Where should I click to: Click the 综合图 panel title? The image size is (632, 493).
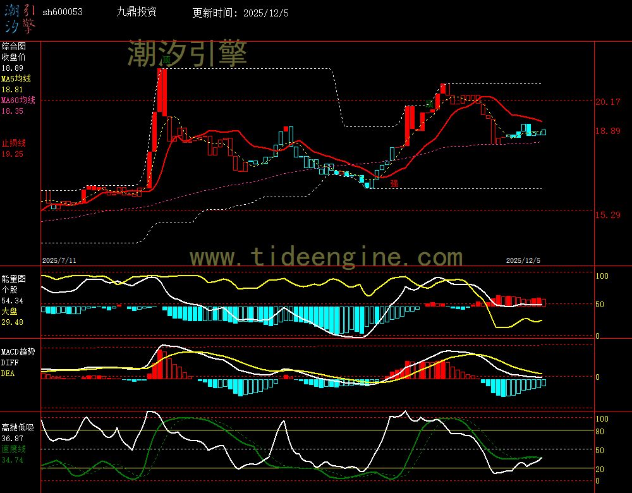(13, 46)
